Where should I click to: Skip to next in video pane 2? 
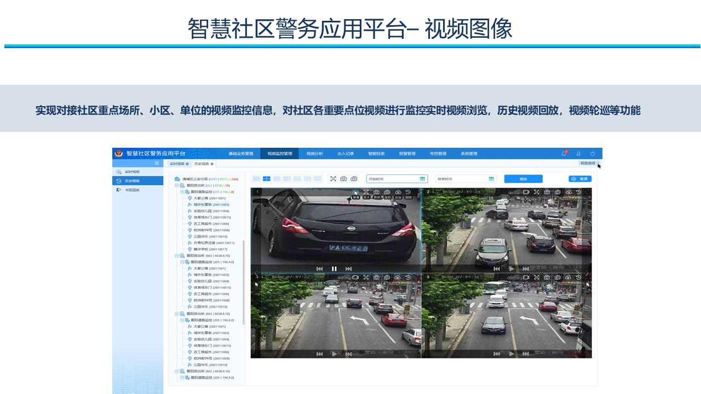[526, 269]
